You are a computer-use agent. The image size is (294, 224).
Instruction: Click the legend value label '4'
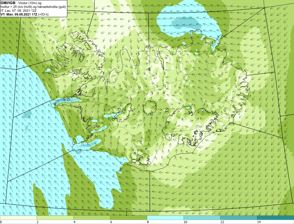(74, 222)
